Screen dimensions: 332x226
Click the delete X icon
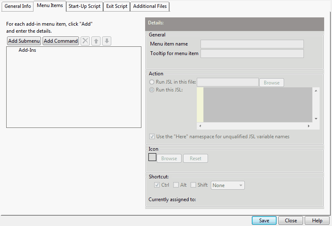(x=85, y=41)
